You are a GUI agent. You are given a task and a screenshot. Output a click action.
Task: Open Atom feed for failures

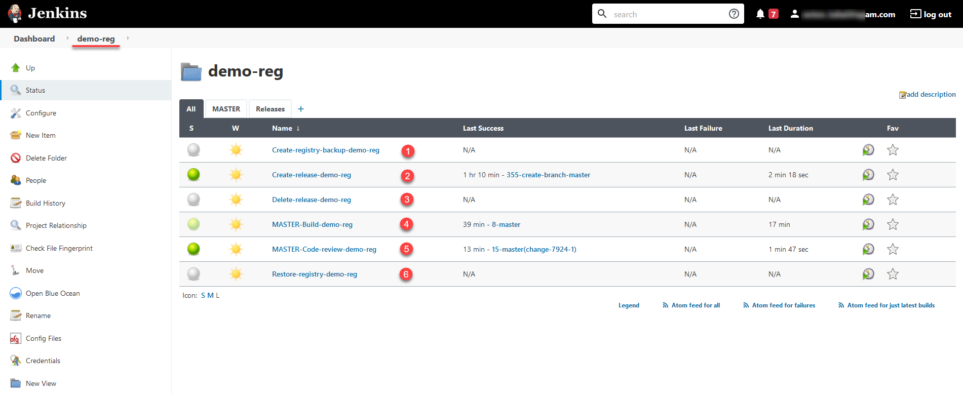pos(779,305)
